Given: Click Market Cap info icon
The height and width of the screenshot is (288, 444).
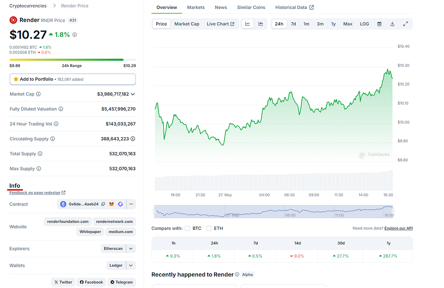Looking at the screenshot, I should [x=38, y=94].
